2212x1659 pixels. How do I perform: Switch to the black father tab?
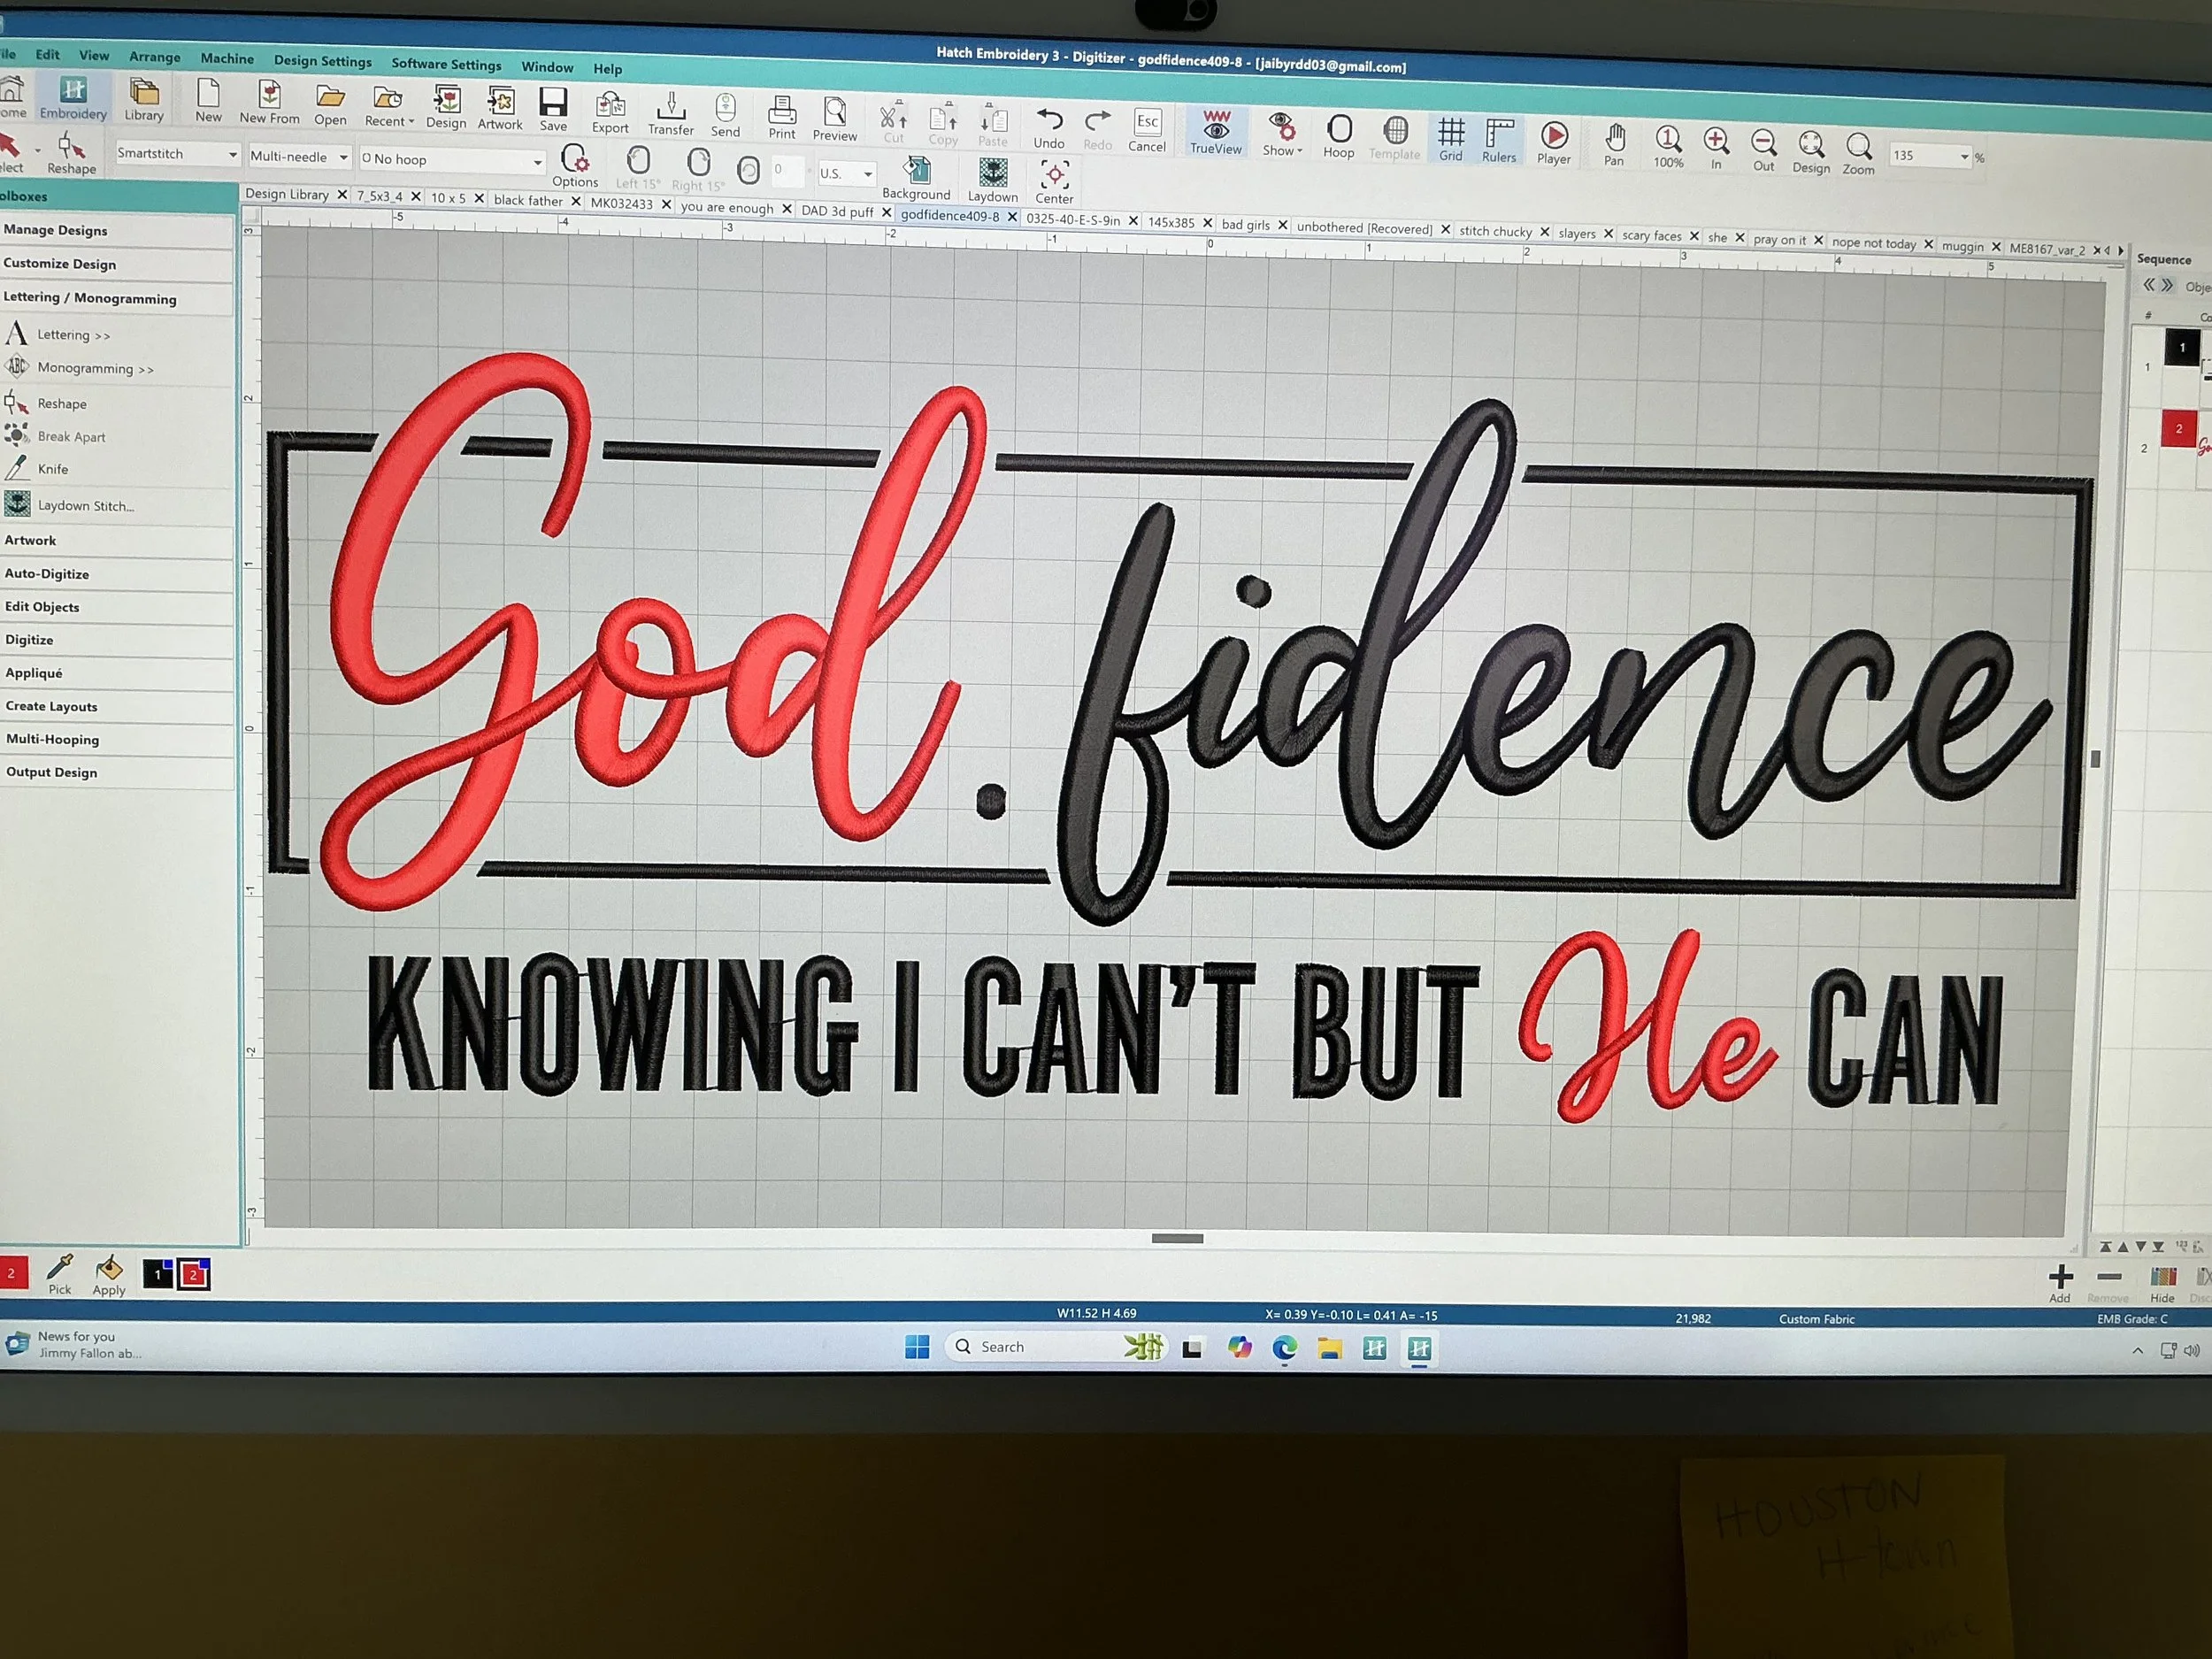tap(528, 200)
